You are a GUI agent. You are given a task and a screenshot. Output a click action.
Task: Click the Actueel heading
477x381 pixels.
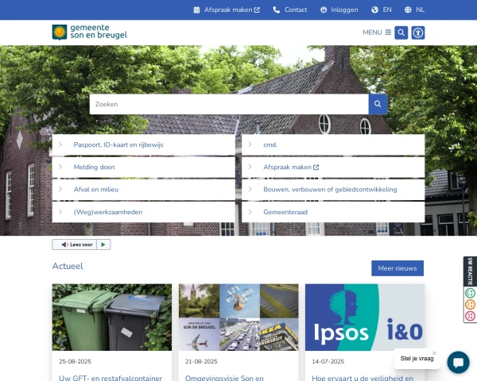pos(68,266)
